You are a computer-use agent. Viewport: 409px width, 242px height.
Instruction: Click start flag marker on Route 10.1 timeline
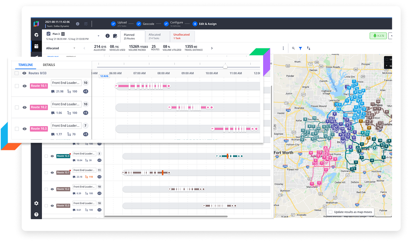point(116,86)
